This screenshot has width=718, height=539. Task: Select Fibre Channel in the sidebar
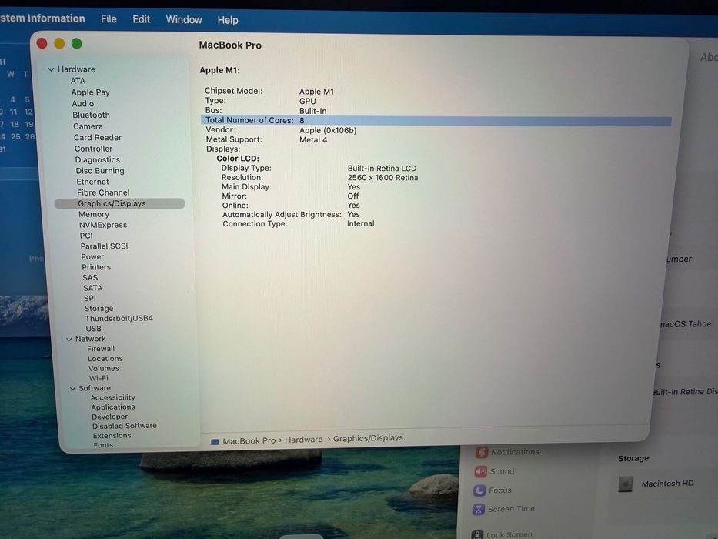coord(103,192)
